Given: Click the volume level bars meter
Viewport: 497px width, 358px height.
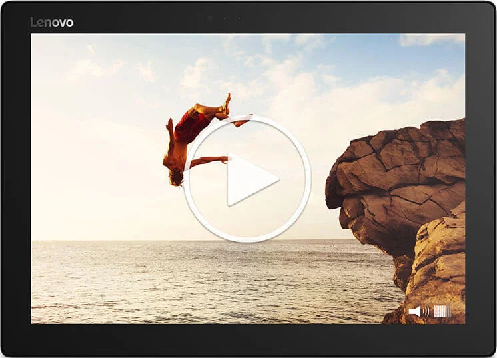Looking at the screenshot, I should click(442, 311).
